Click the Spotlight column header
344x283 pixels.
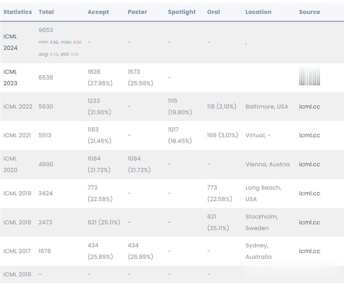point(182,12)
